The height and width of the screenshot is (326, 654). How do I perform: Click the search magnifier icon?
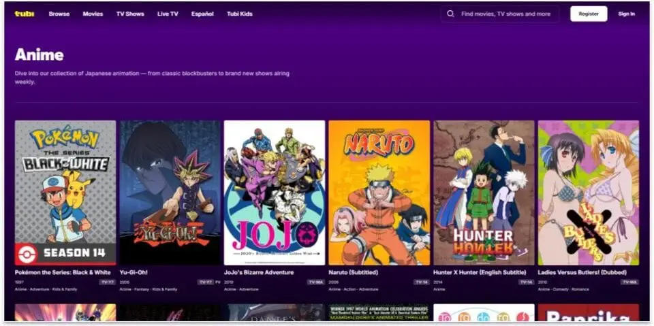tap(450, 14)
